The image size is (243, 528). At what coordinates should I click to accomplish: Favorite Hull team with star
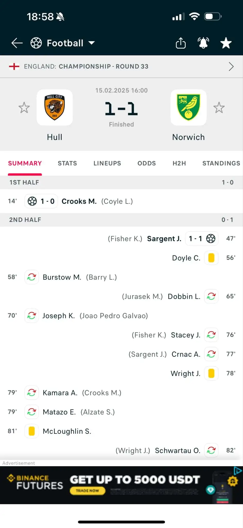pyautogui.click(x=24, y=108)
